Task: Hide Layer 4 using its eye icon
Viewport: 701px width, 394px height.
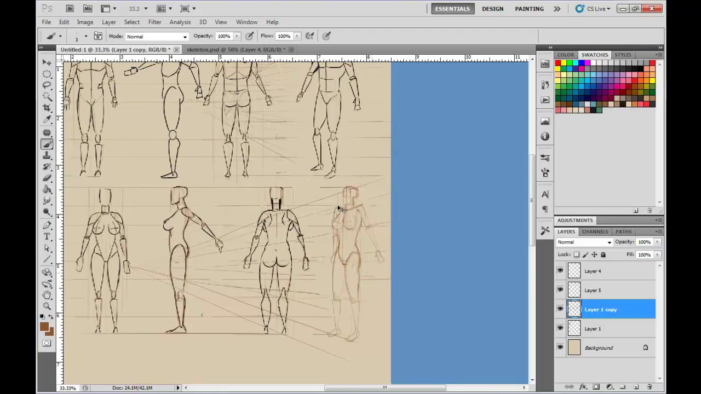Action: click(x=560, y=271)
